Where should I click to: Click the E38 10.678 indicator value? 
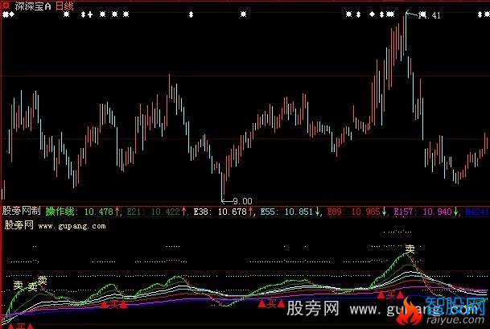(223, 212)
